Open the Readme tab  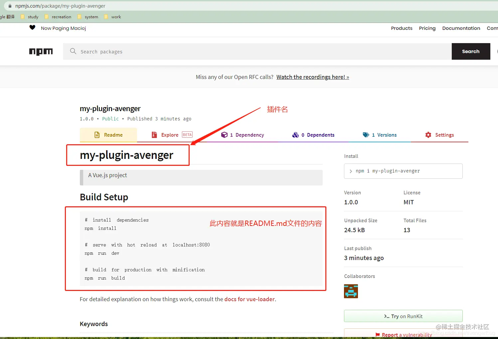point(108,135)
